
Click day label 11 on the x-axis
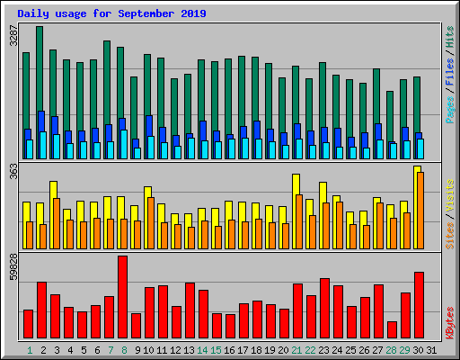[162, 350]
